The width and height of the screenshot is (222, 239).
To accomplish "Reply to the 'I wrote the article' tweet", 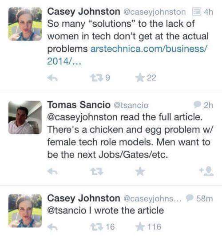I will (x=52, y=227).
